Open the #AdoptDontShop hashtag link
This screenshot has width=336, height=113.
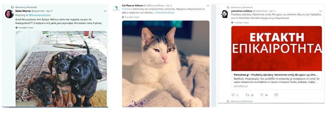[x=165, y=13]
